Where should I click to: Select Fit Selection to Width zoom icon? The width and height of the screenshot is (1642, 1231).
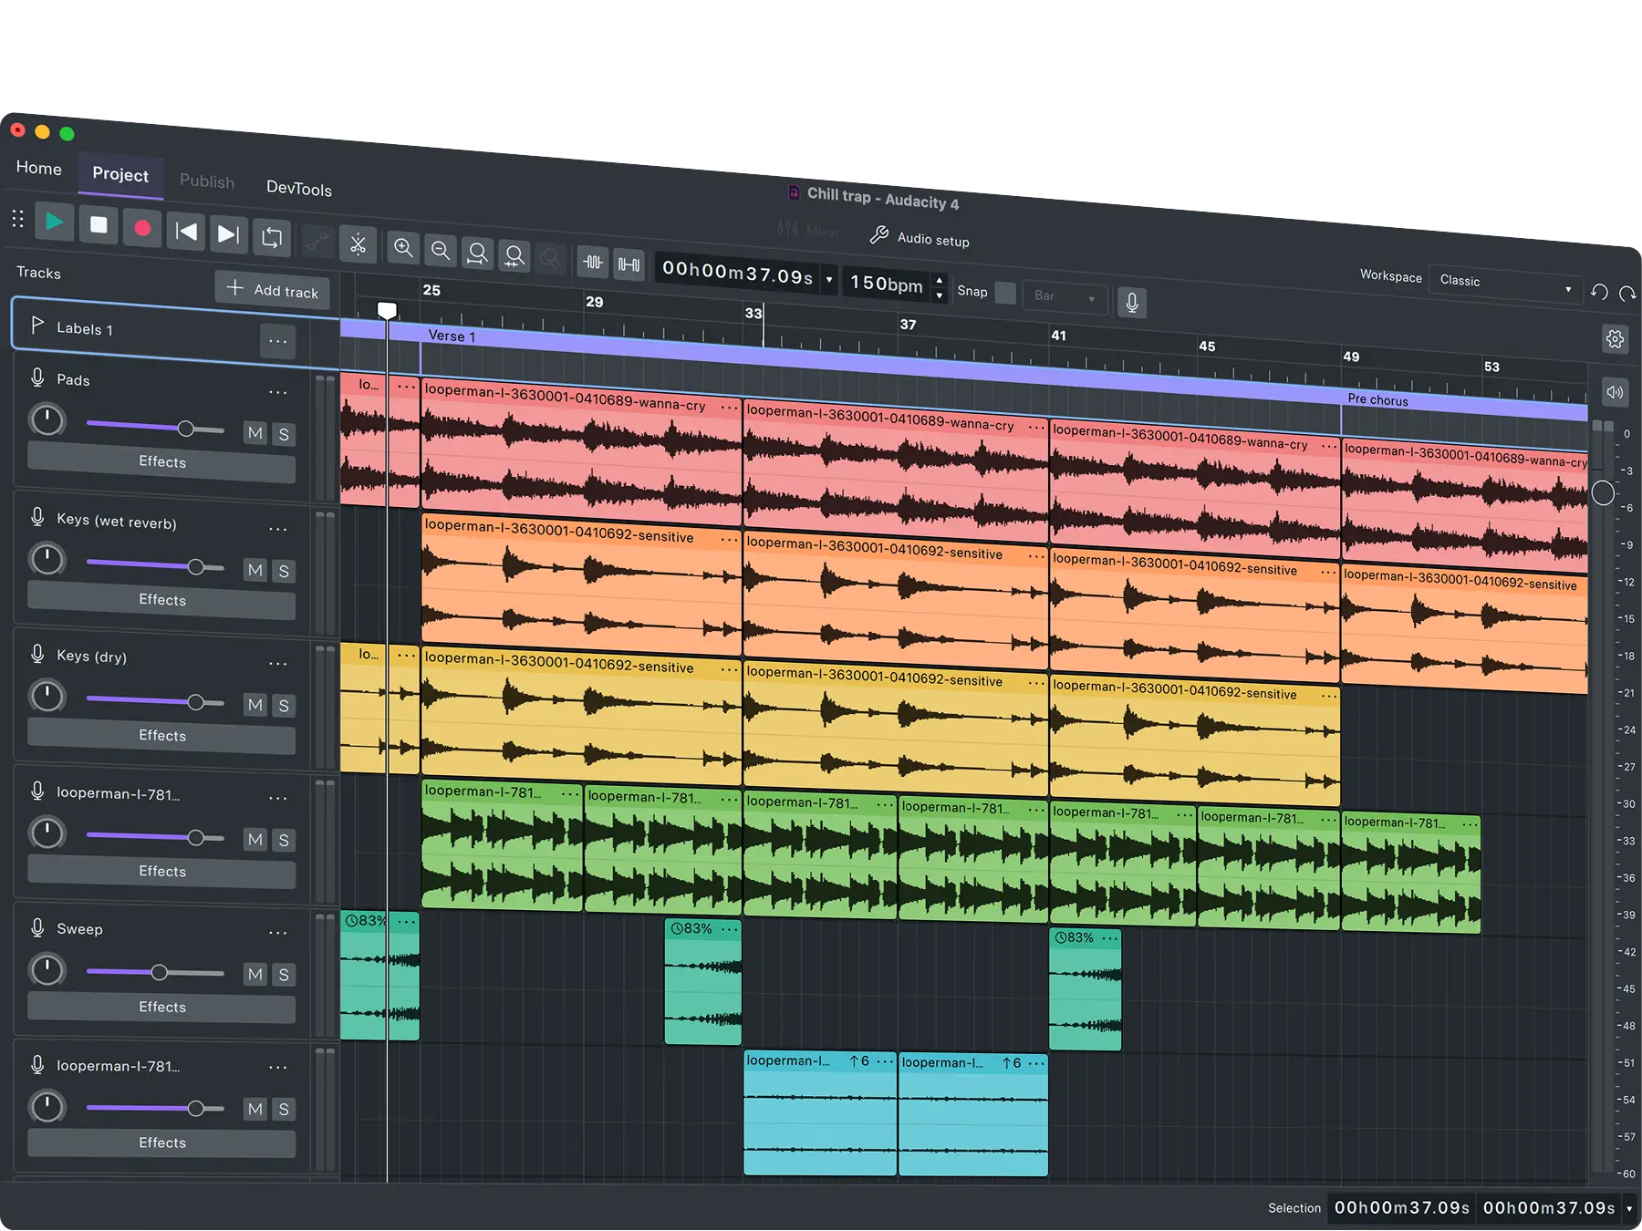[x=477, y=254]
